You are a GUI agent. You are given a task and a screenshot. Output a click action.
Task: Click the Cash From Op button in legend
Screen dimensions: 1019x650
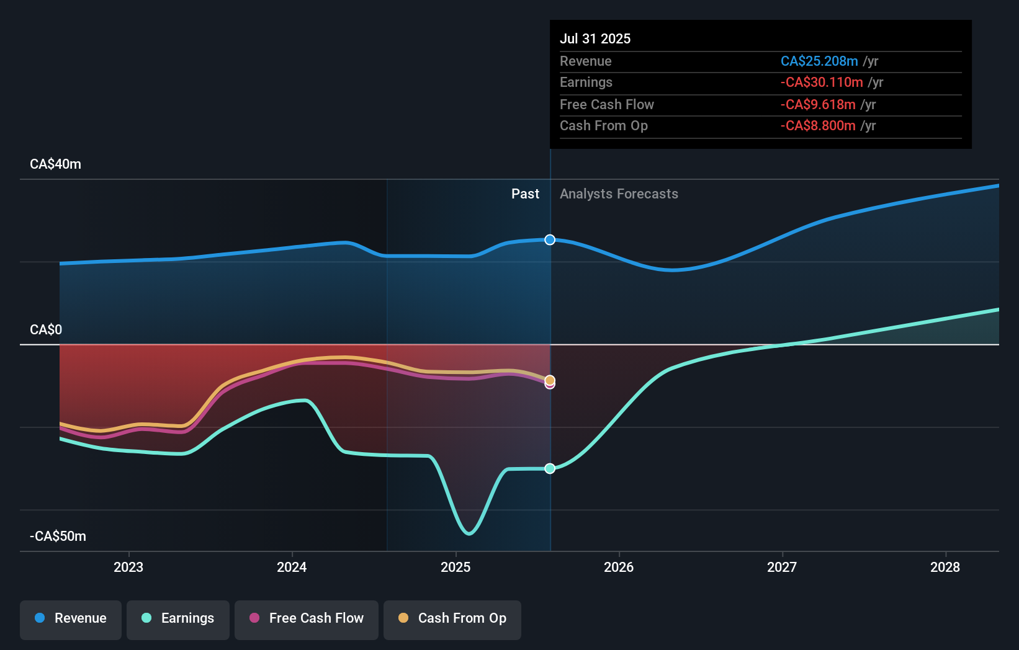coord(452,618)
